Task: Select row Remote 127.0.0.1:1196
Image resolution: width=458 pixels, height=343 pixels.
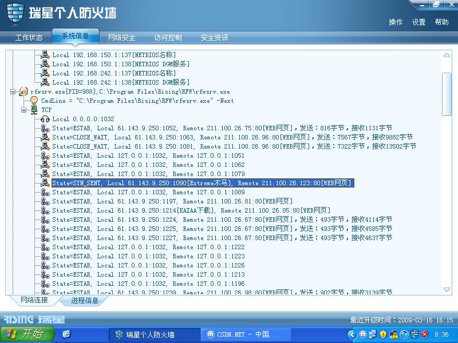Action: [148, 284]
